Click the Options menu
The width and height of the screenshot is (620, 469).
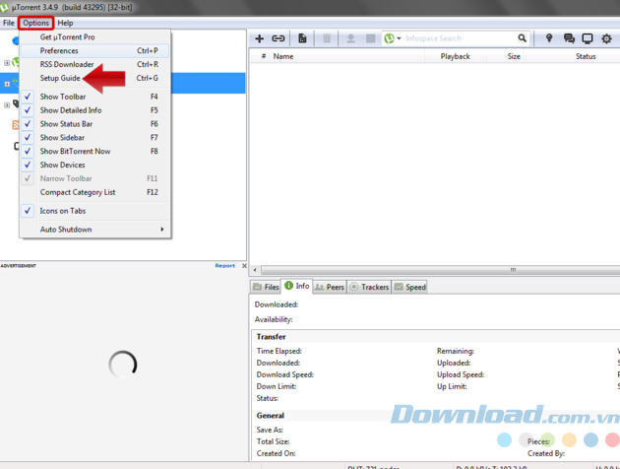pyautogui.click(x=35, y=23)
